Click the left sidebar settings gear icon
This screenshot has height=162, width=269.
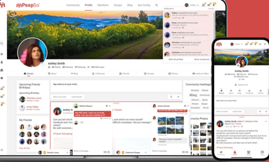coord(2,78)
